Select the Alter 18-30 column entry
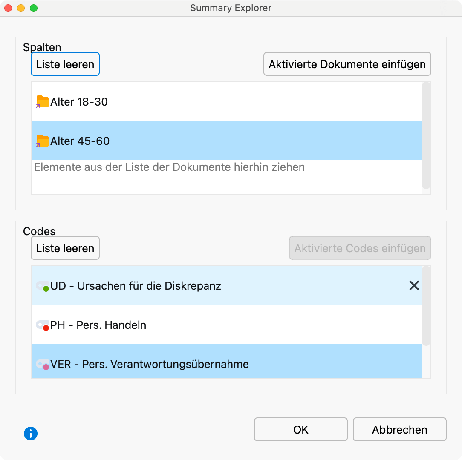The height and width of the screenshot is (460, 462). (79, 102)
